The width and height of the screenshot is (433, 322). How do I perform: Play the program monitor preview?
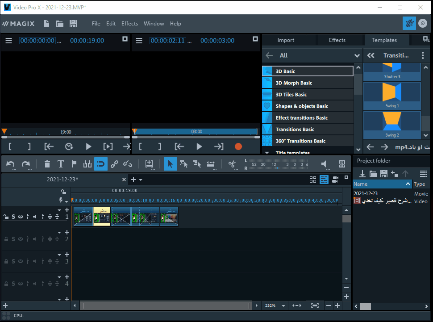click(199, 146)
